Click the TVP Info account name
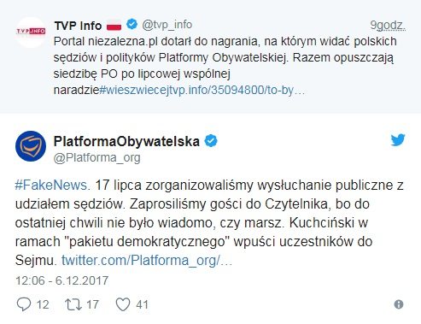The width and height of the screenshot is (421, 324). 78,26
